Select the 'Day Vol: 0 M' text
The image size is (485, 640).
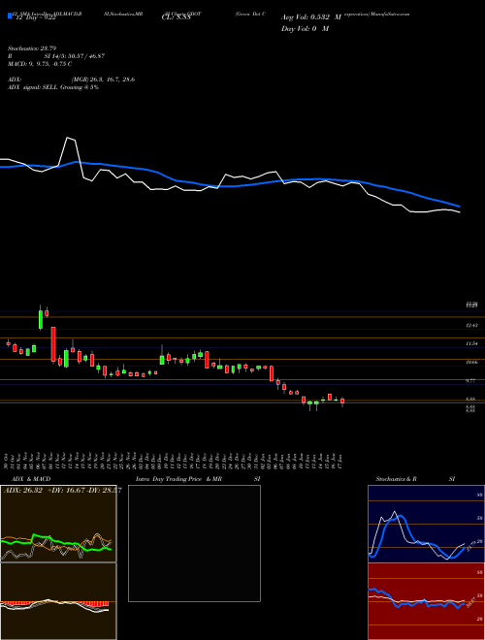305,29
